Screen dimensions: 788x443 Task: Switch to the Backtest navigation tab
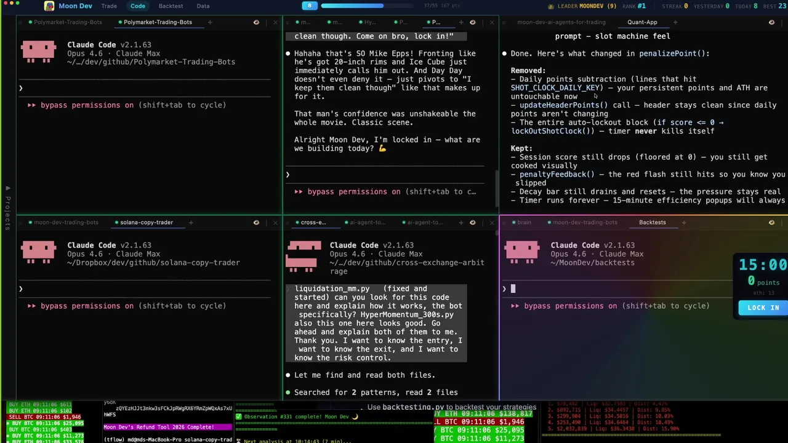coord(171,6)
